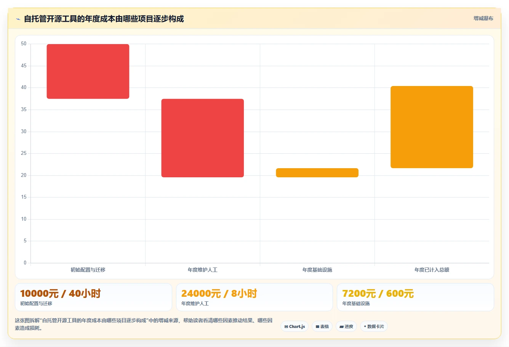
Task: Open the 24000元 / 8小时 data card
Action: (254, 297)
